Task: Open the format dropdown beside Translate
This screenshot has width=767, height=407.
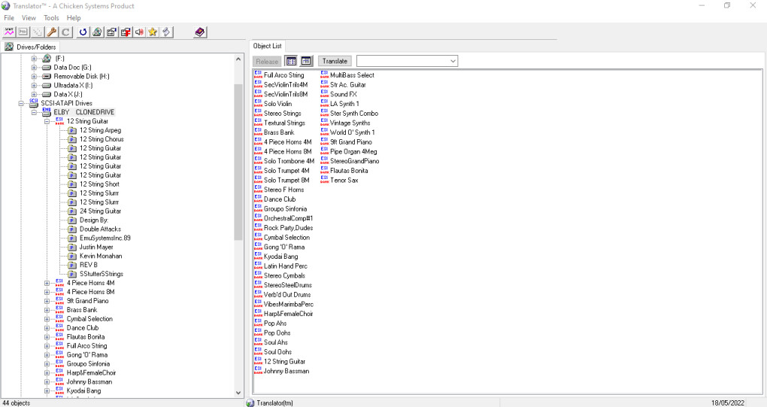Action: click(453, 61)
